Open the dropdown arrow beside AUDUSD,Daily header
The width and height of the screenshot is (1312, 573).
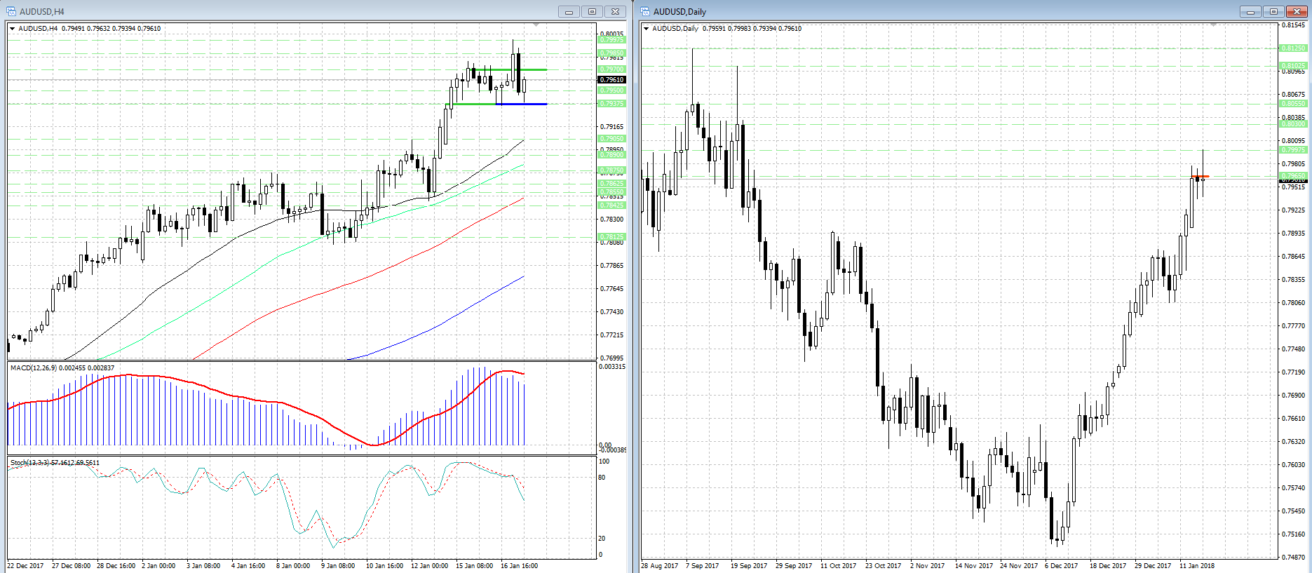click(647, 29)
